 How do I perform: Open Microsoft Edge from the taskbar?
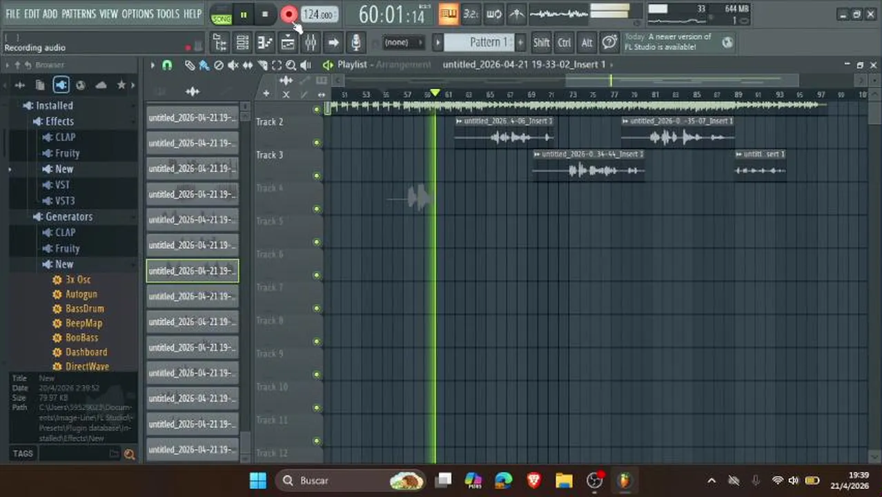504,480
